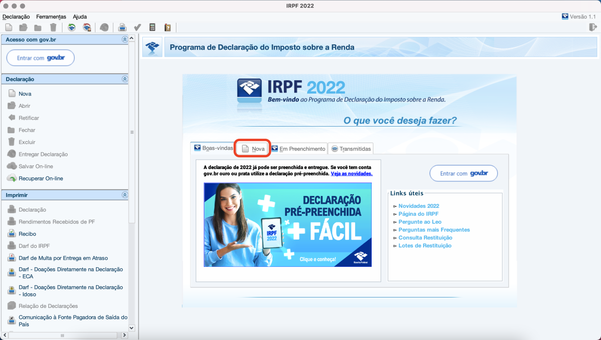Image resolution: width=601 pixels, height=340 pixels.
Task: Open the print icon in the toolbar
Action: [122, 27]
